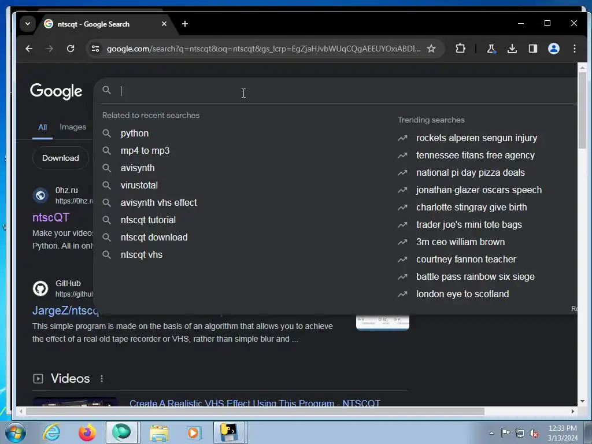The image size is (592, 444).
Task: Open the Chrome downloads tray
Action: [512, 49]
